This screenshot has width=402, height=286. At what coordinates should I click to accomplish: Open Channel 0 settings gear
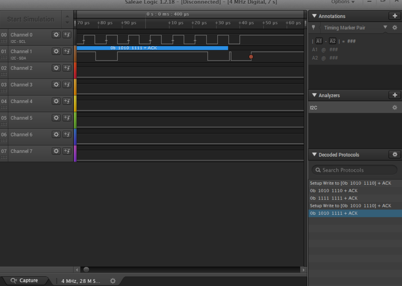pyautogui.click(x=56, y=35)
